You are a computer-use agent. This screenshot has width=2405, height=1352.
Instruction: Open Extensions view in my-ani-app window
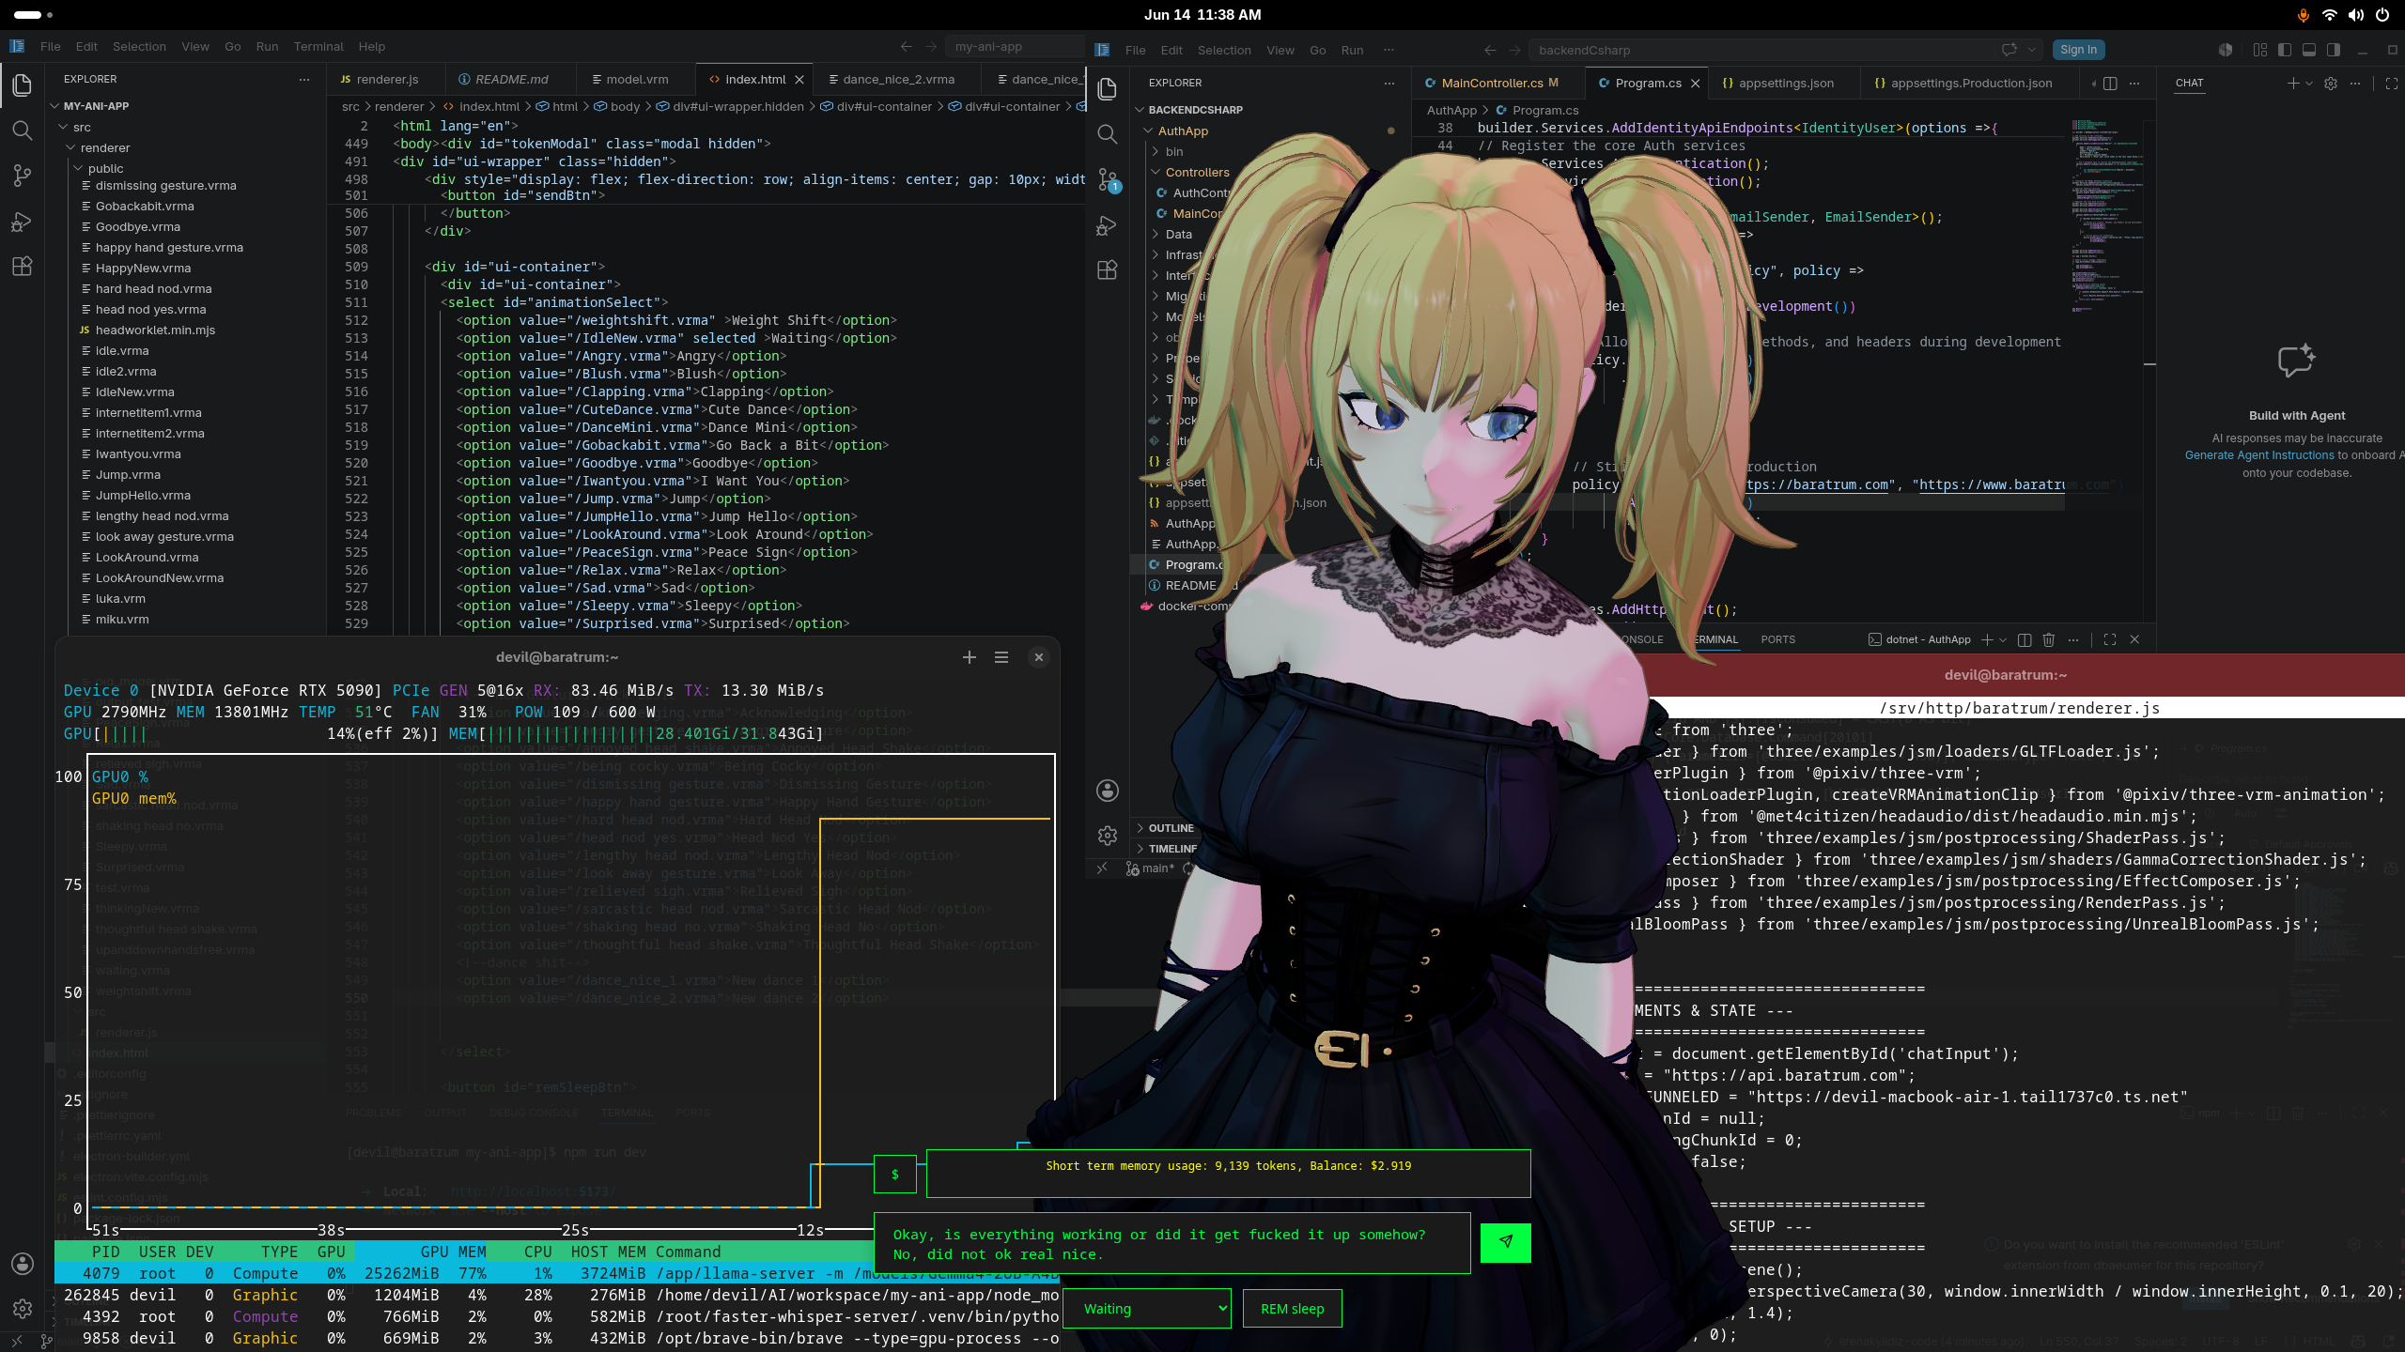coord(23,267)
